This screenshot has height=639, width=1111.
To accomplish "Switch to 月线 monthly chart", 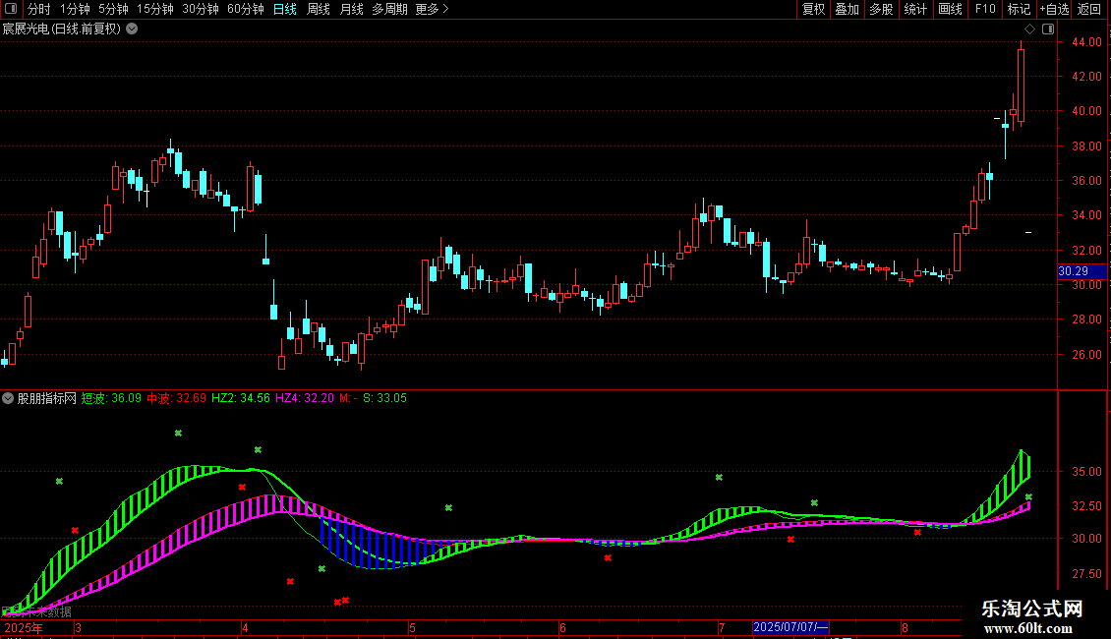I will pyautogui.click(x=351, y=9).
